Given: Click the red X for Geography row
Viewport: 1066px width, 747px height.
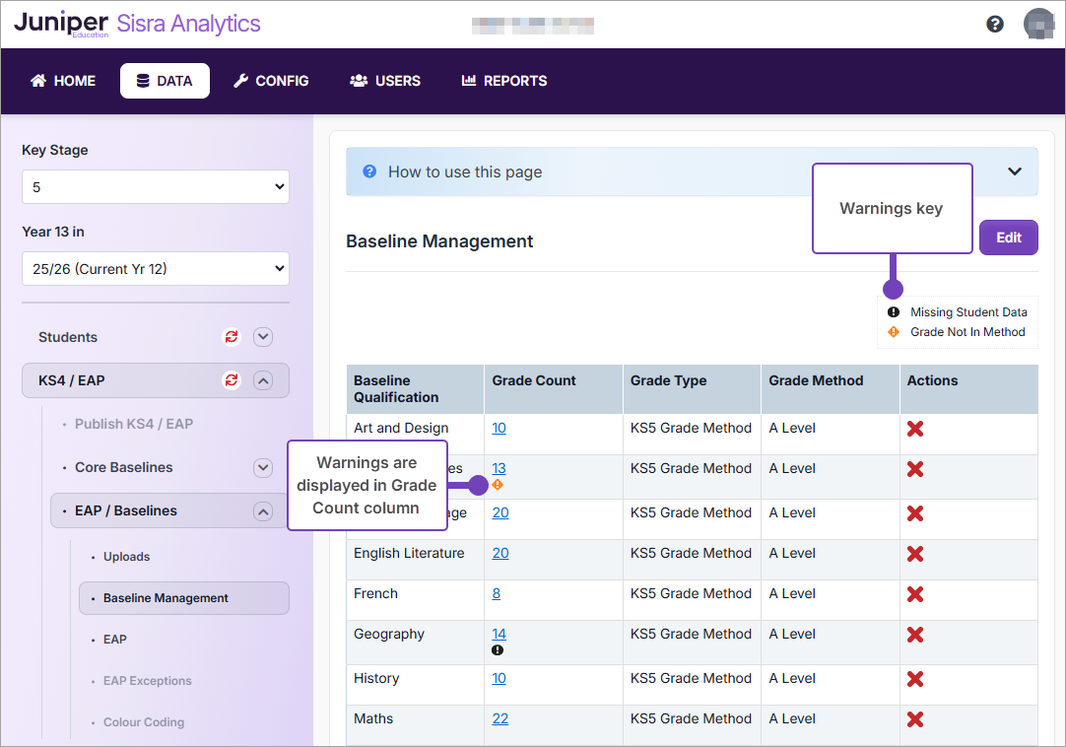Looking at the screenshot, I should [915, 635].
